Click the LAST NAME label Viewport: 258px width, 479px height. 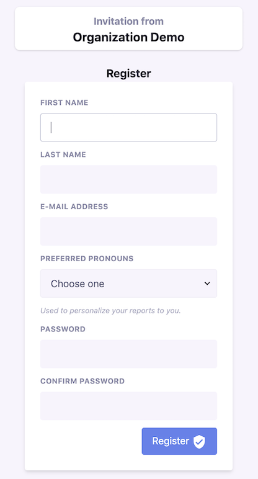click(63, 154)
